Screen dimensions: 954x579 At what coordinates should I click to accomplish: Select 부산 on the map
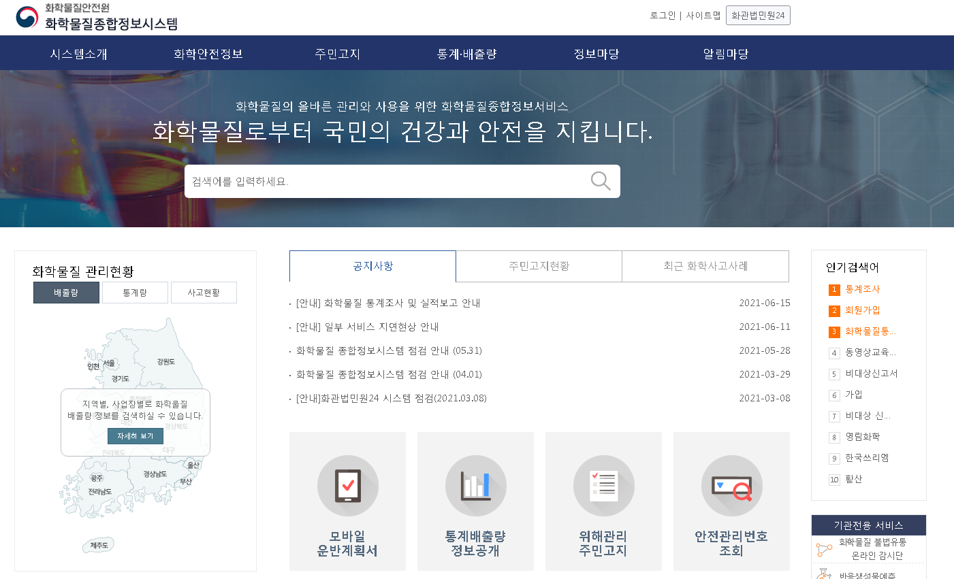pyautogui.click(x=186, y=481)
